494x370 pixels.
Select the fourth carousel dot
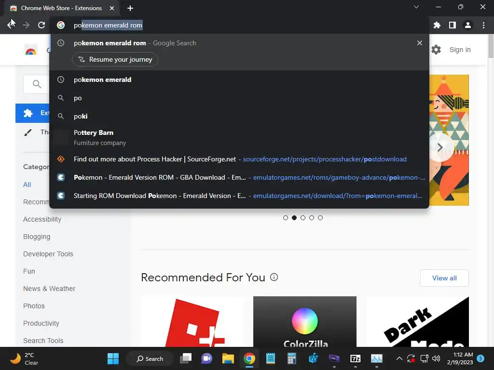tap(312, 218)
